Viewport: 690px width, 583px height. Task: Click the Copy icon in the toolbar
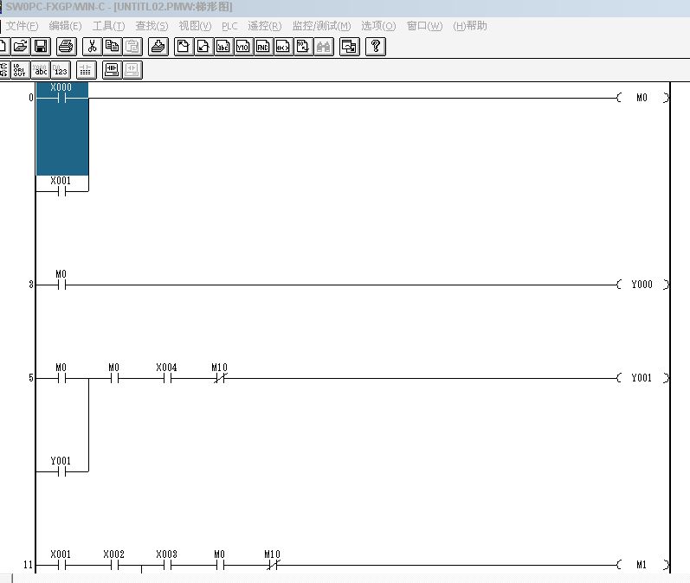(112, 47)
